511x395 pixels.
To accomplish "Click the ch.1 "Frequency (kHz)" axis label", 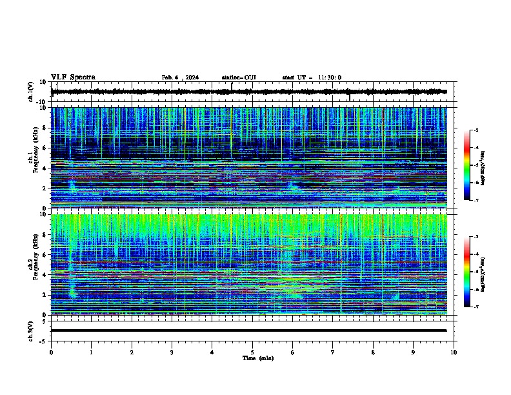I will point(35,150).
